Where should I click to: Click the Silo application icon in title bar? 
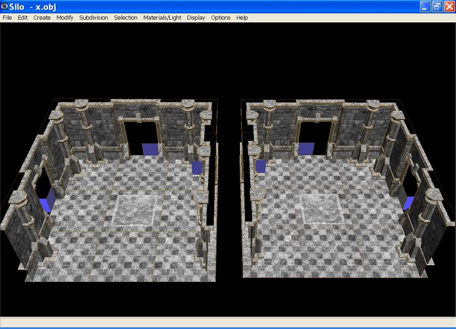[5, 7]
